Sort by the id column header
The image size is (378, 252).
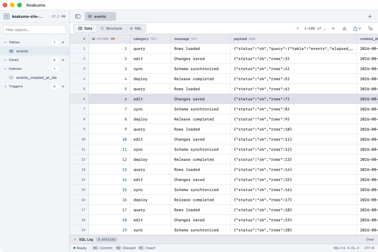[x=110, y=39]
